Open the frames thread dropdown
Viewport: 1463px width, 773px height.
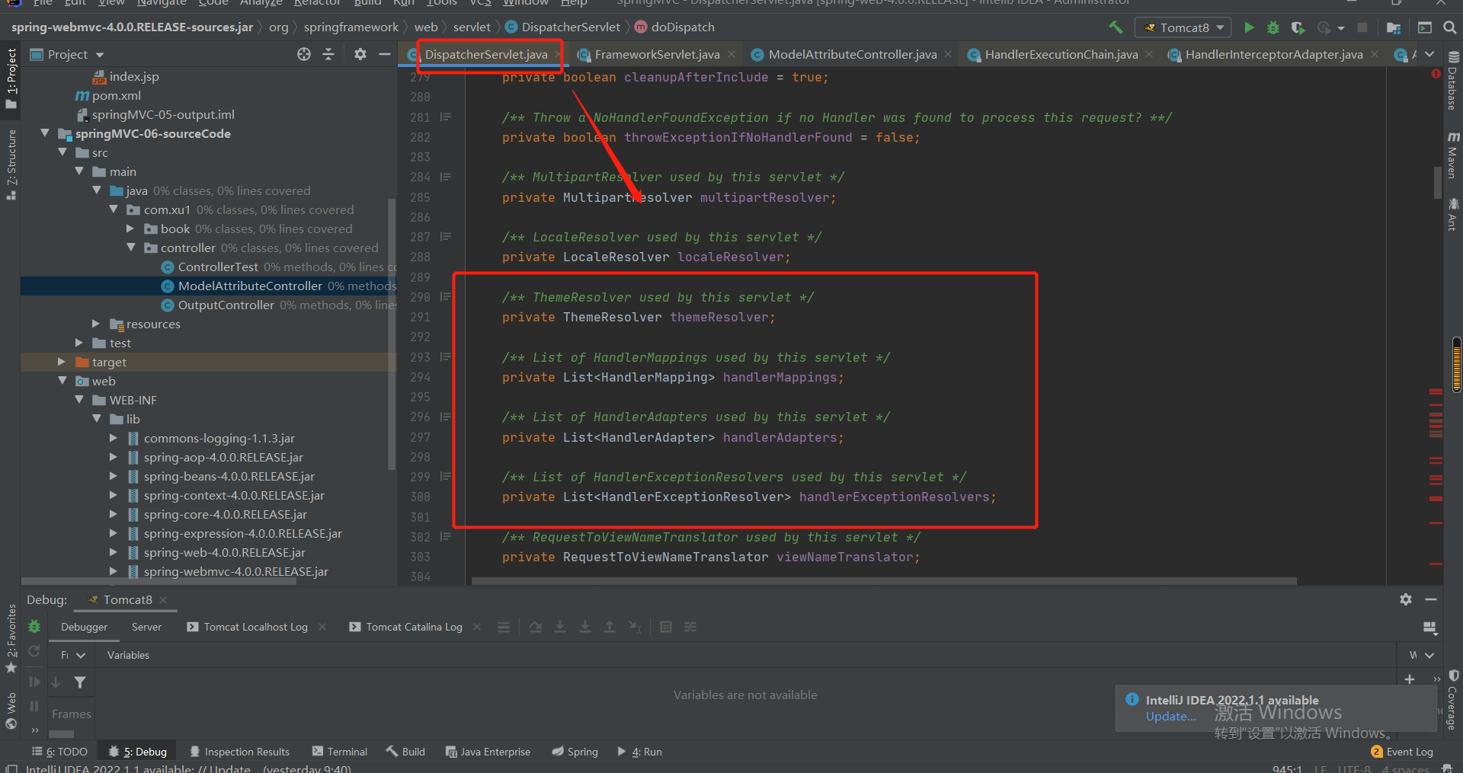(72, 655)
